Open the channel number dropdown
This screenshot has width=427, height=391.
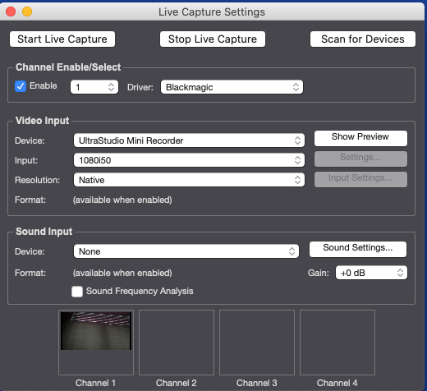click(x=94, y=87)
